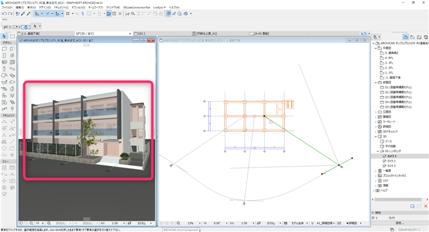Toggle the grid snap button in toolbar
This screenshot has height=232, width=429.
click(67, 13)
